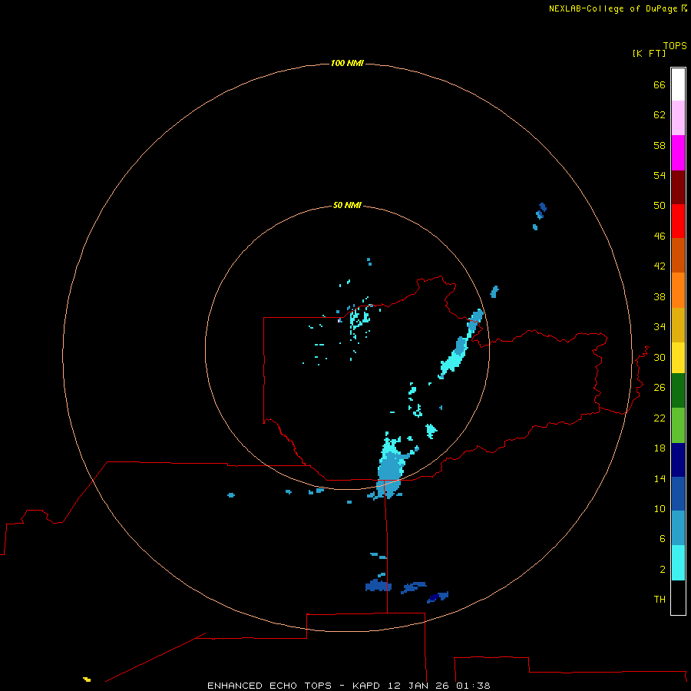
Task: Click the light green legend swatch
Action: coord(678,425)
